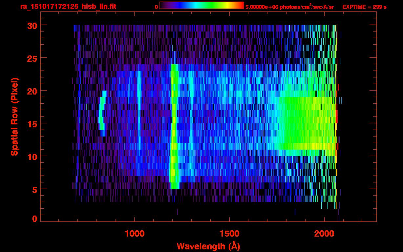The width and height of the screenshot is (403, 252).
Task: Click the 1000 wavelength tick label
Action: [135, 234]
